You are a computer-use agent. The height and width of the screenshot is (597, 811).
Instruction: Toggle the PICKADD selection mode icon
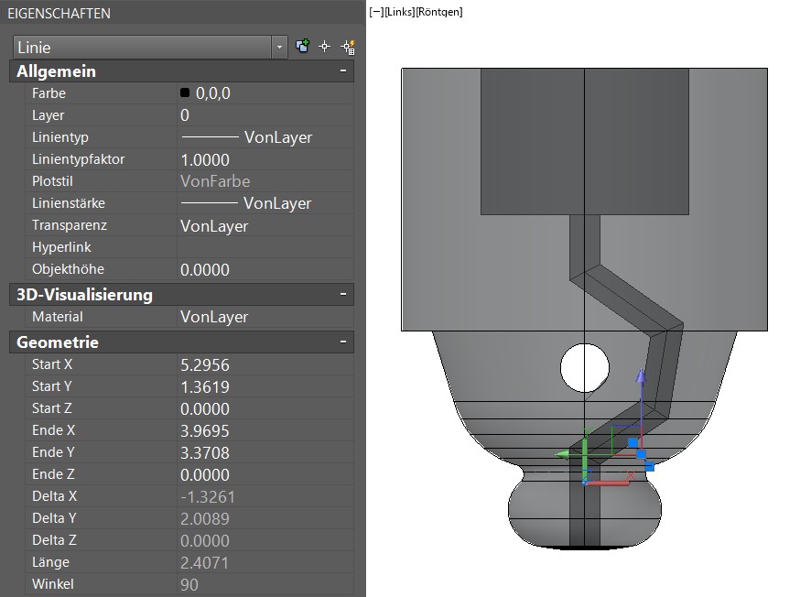303,47
